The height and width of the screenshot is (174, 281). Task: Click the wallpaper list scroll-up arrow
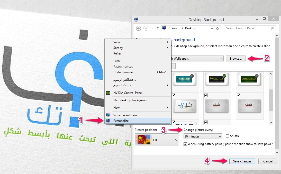click(271, 74)
